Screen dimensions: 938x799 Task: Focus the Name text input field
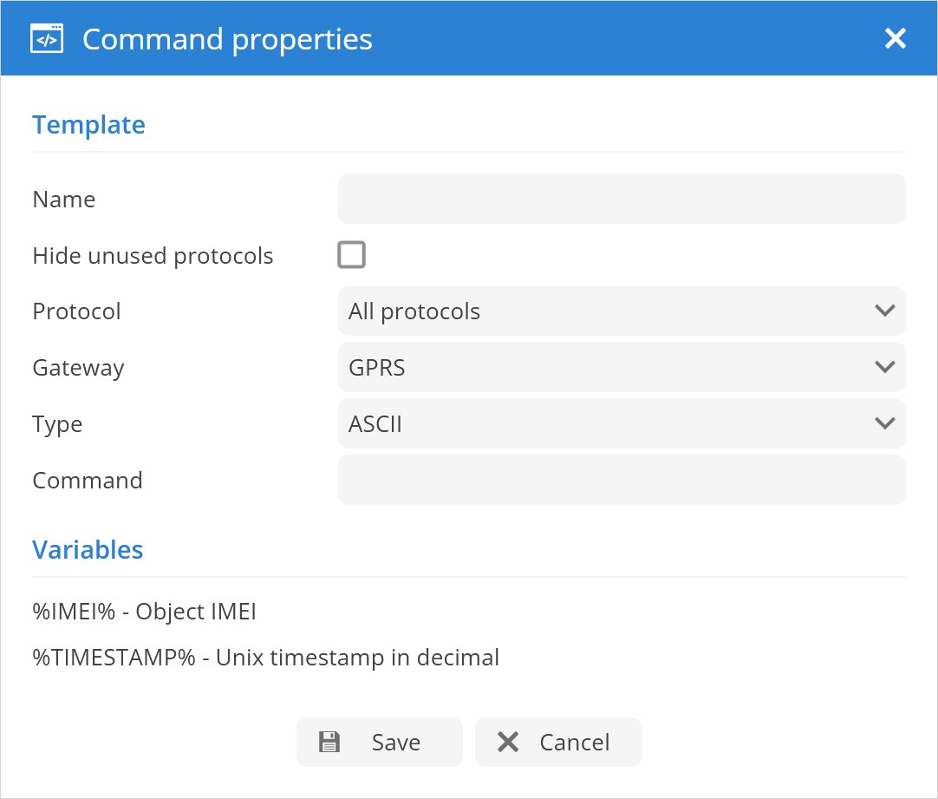click(x=621, y=199)
